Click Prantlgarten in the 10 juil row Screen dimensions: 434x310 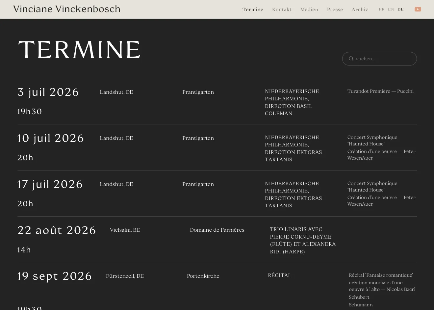[x=198, y=138]
